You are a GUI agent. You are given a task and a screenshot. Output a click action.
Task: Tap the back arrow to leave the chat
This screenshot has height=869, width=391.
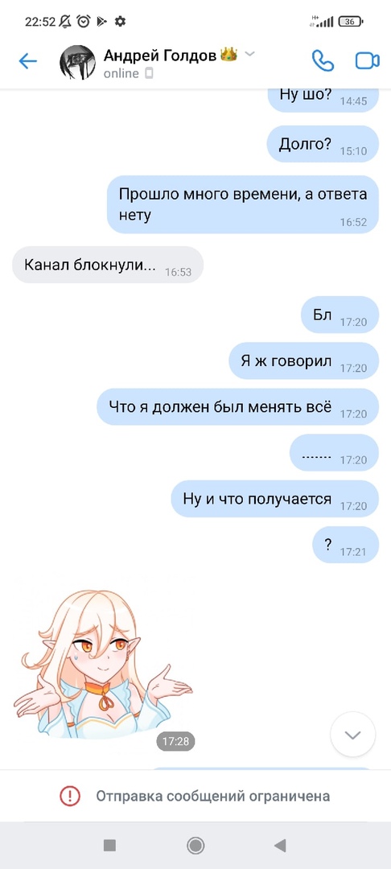tap(27, 61)
